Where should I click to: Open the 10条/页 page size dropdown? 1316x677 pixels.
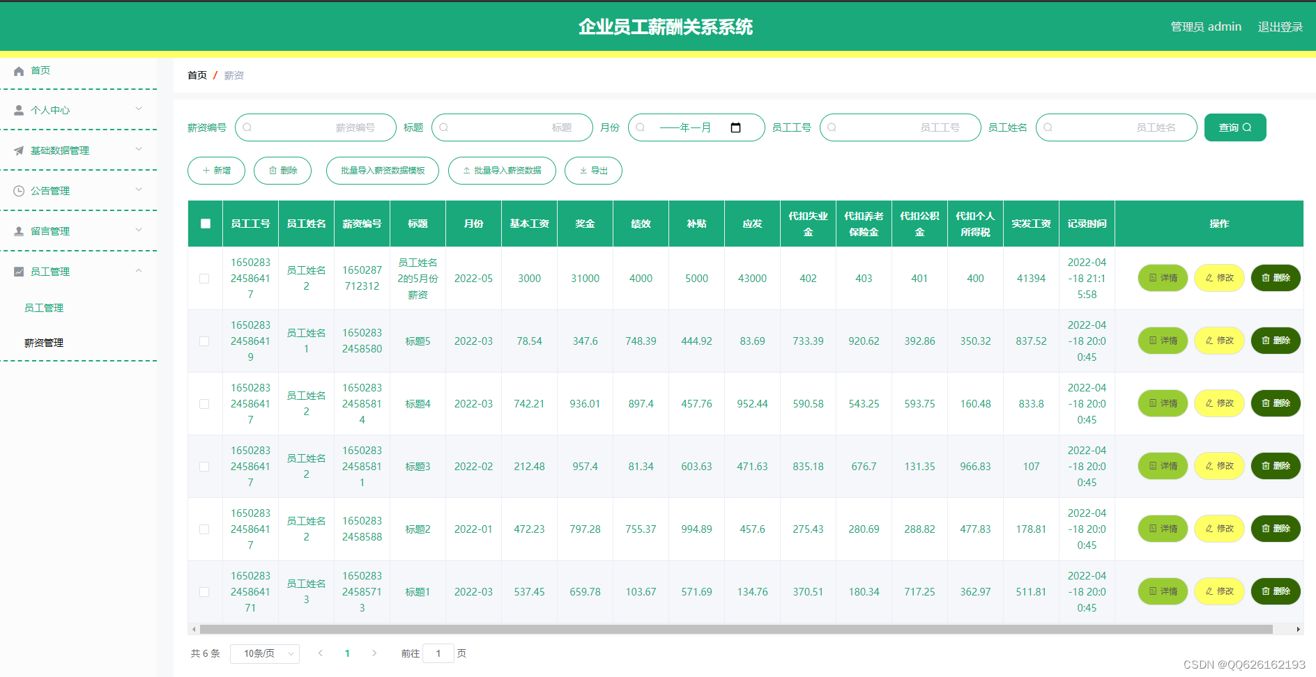click(x=265, y=653)
